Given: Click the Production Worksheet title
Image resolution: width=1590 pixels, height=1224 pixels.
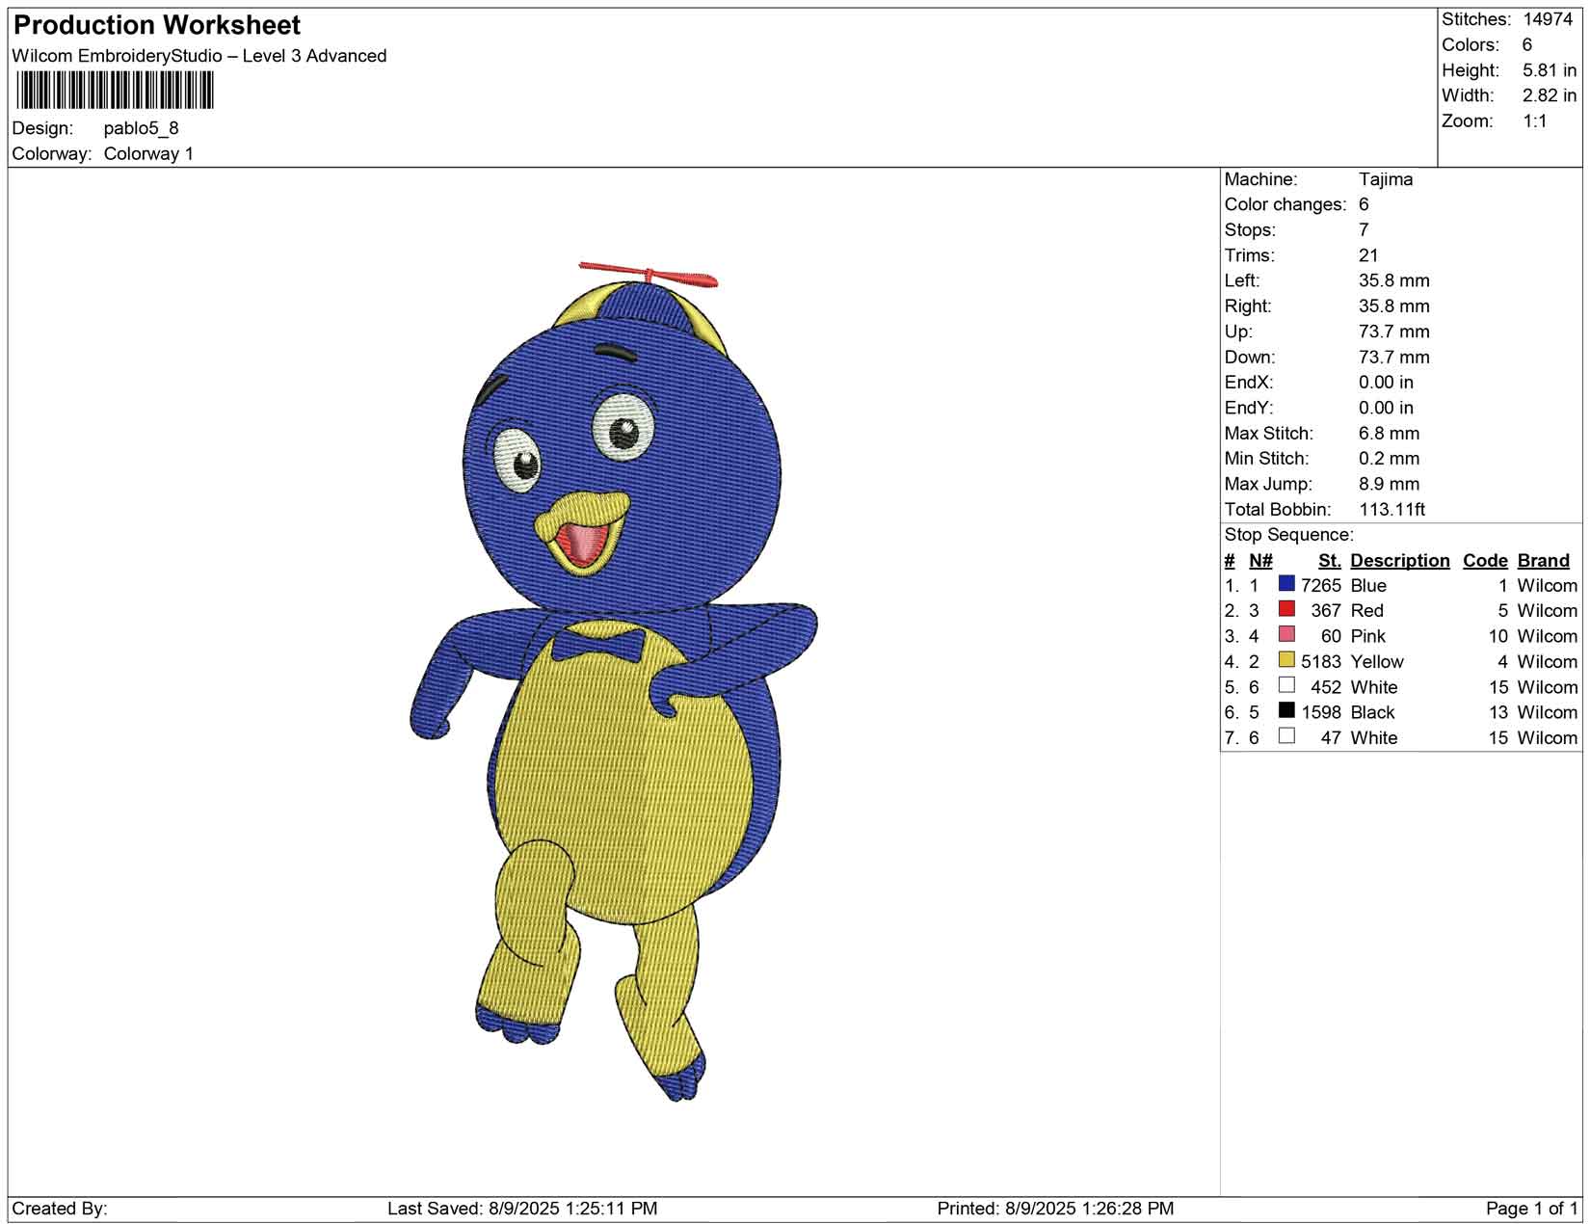Looking at the screenshot, I should 157,25.
